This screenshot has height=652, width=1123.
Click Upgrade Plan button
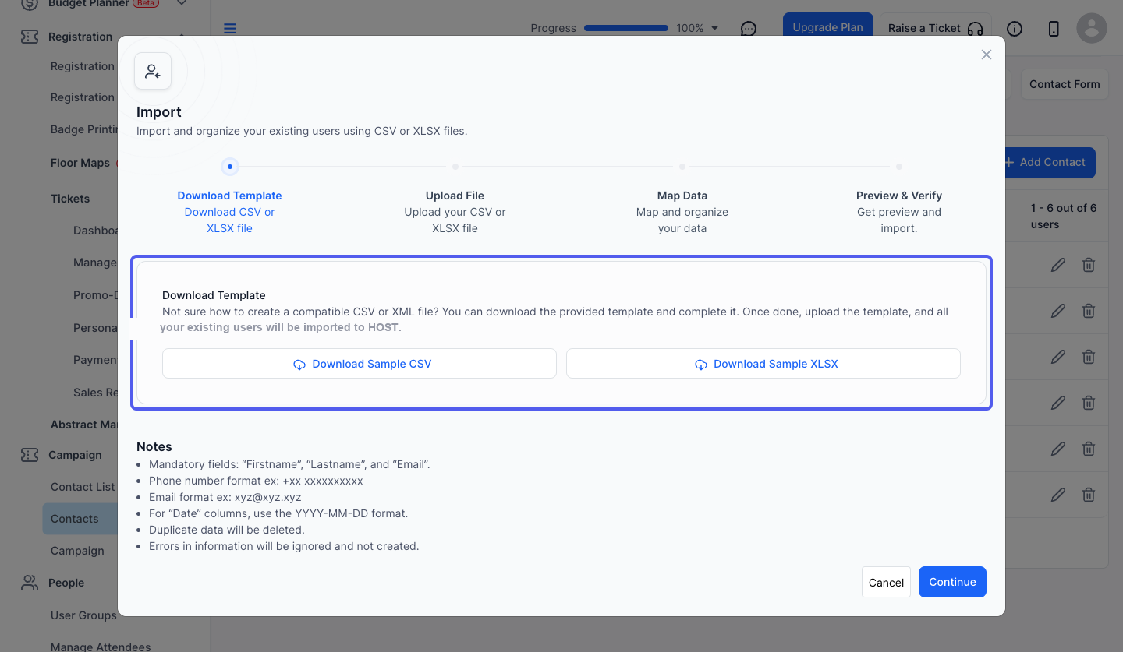(x=827, y=27)
